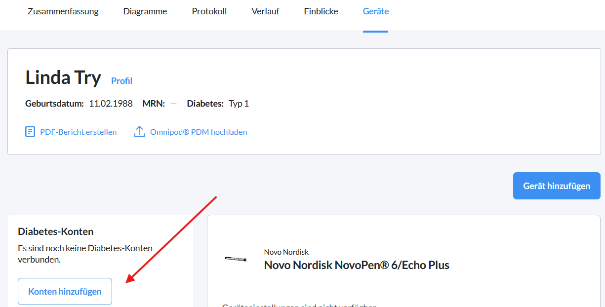Click the Gerät hinzufügen button
Image resolution: width=605 pixels, height=307 pixels.
click(557, 186)
